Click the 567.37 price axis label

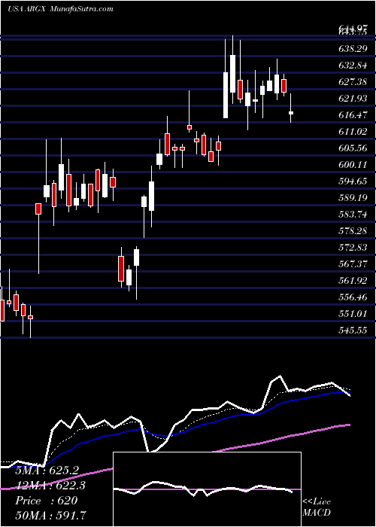click(352, 264)
